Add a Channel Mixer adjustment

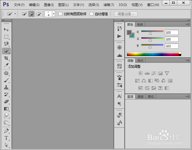coord(164,81)
